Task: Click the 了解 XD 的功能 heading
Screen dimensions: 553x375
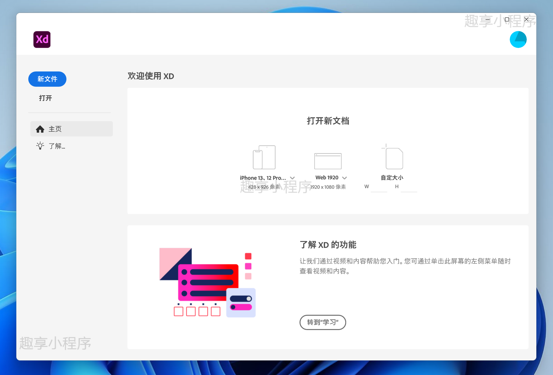Action: tap(328, 245)
